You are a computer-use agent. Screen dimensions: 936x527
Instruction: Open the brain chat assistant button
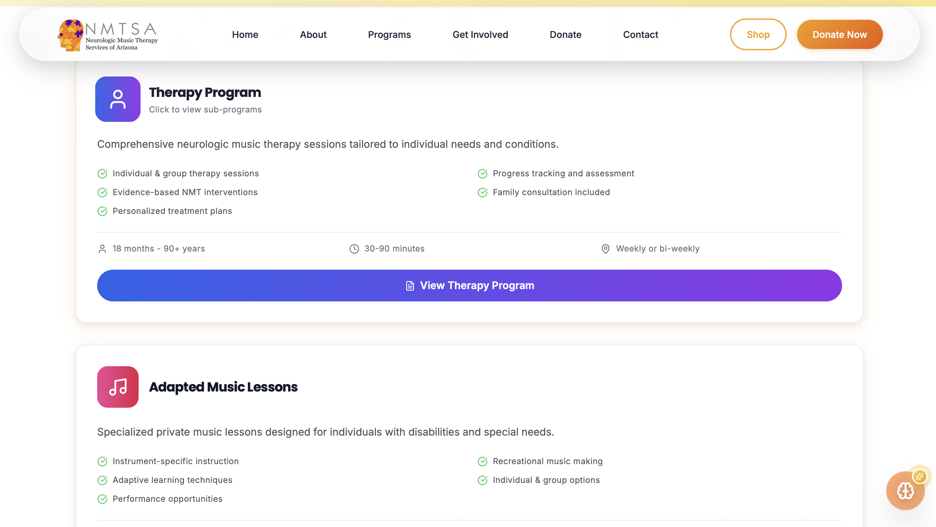tap(905, 491)
